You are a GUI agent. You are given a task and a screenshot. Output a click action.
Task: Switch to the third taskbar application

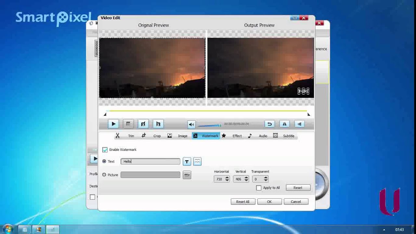coord(53,229)
